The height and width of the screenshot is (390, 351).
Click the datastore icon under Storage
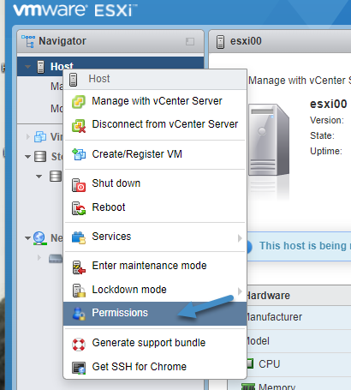(x=56, y=177)
